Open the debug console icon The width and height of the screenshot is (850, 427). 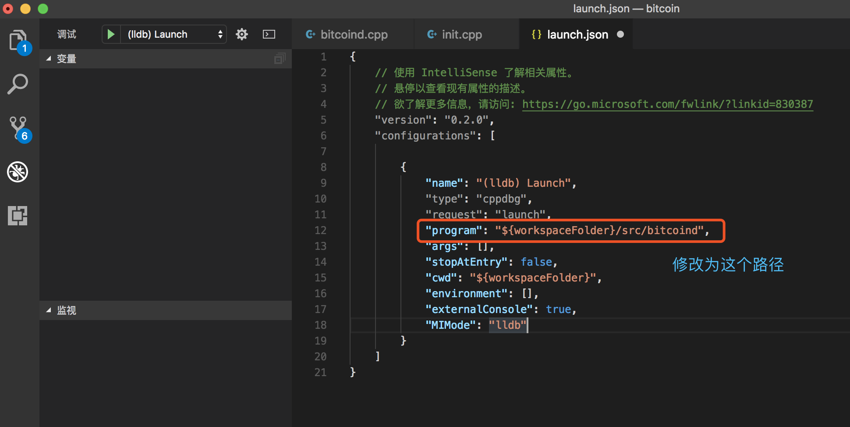pos(269,34)
